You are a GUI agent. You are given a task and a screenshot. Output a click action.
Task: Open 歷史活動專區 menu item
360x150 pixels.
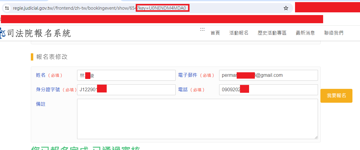[272, 33]
